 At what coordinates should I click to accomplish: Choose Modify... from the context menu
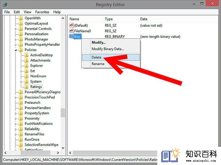(111, 42)
